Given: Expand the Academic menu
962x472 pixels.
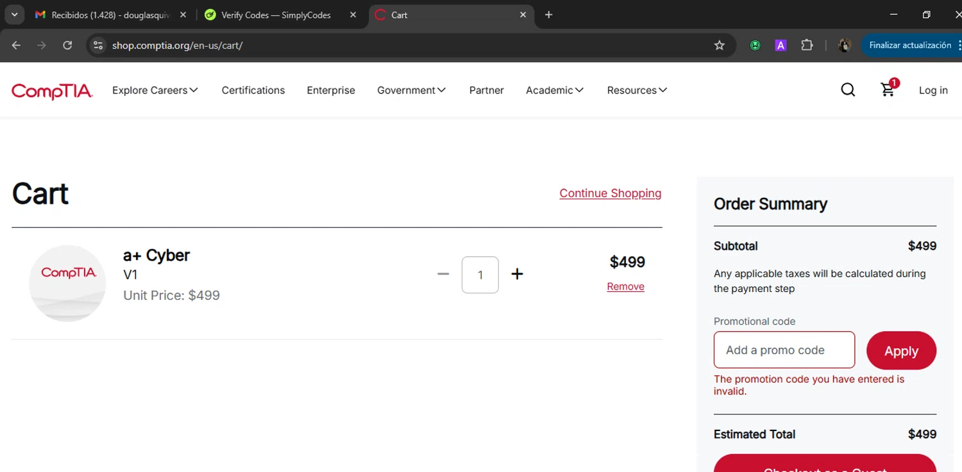Looking at the screenshot, I should pyautogui.click(x=555, y=90).
